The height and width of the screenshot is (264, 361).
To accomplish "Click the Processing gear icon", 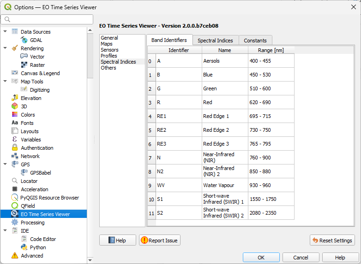I will 15,222.
